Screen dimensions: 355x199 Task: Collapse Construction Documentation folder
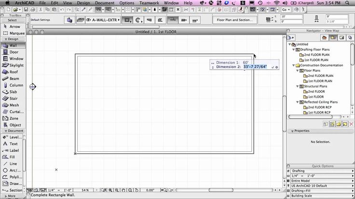coord(294,65)
